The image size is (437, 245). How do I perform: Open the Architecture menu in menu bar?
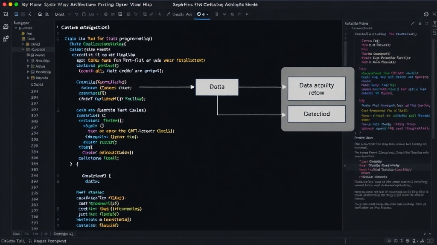83,4
